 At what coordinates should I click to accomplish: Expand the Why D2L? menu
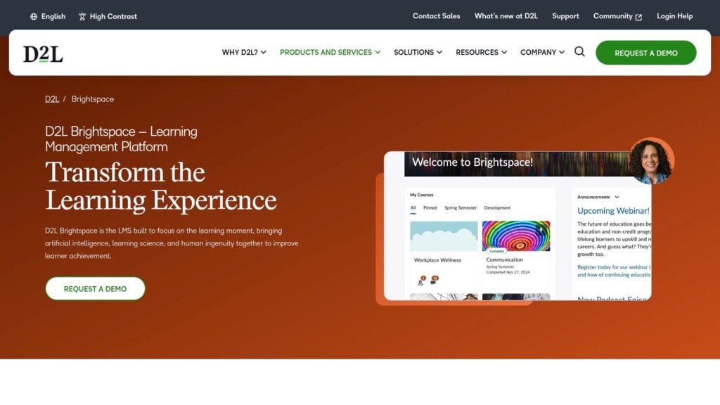click(244, 52)
